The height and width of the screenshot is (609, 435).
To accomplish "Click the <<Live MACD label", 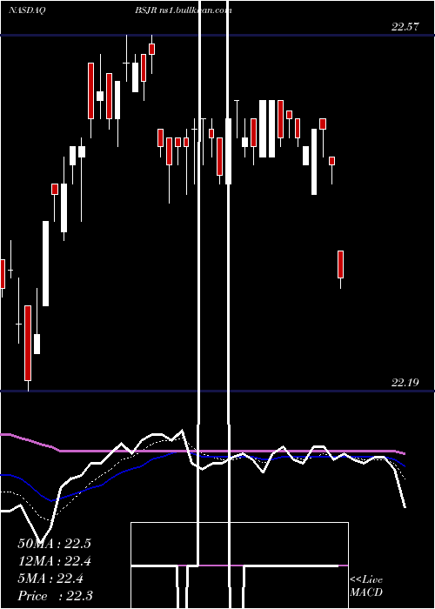I will [x=366, y=586].
